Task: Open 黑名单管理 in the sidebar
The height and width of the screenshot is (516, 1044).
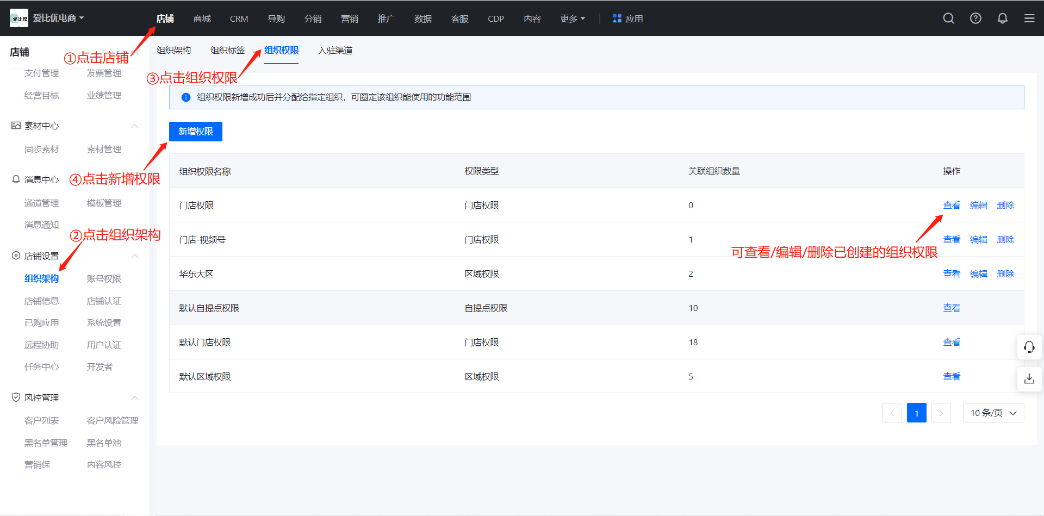Action: tap(46, 443)
